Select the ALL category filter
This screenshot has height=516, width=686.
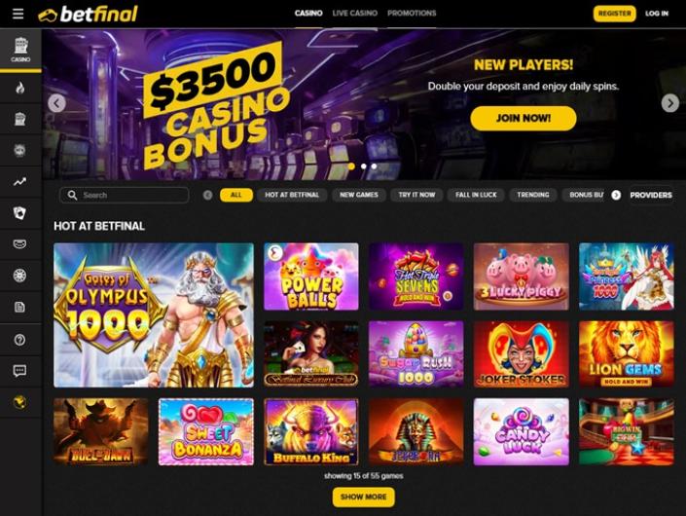pos(236,195)
